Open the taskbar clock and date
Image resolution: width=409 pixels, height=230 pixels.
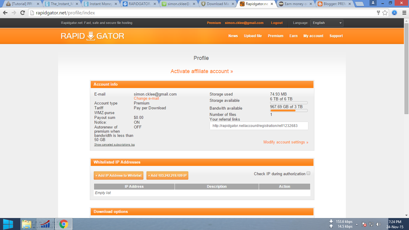395,224
